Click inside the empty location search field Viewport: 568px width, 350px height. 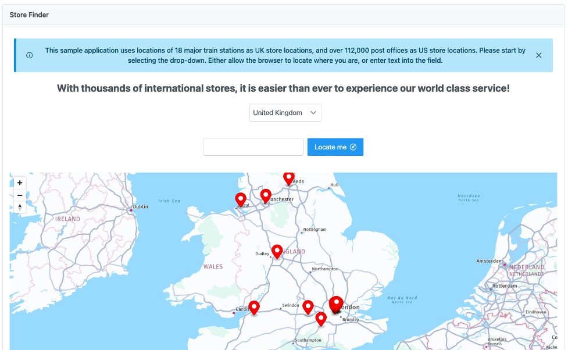point(253,147)
